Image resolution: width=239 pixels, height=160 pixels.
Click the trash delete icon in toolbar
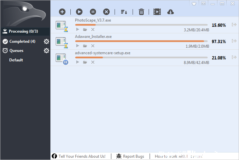(141, 12)
